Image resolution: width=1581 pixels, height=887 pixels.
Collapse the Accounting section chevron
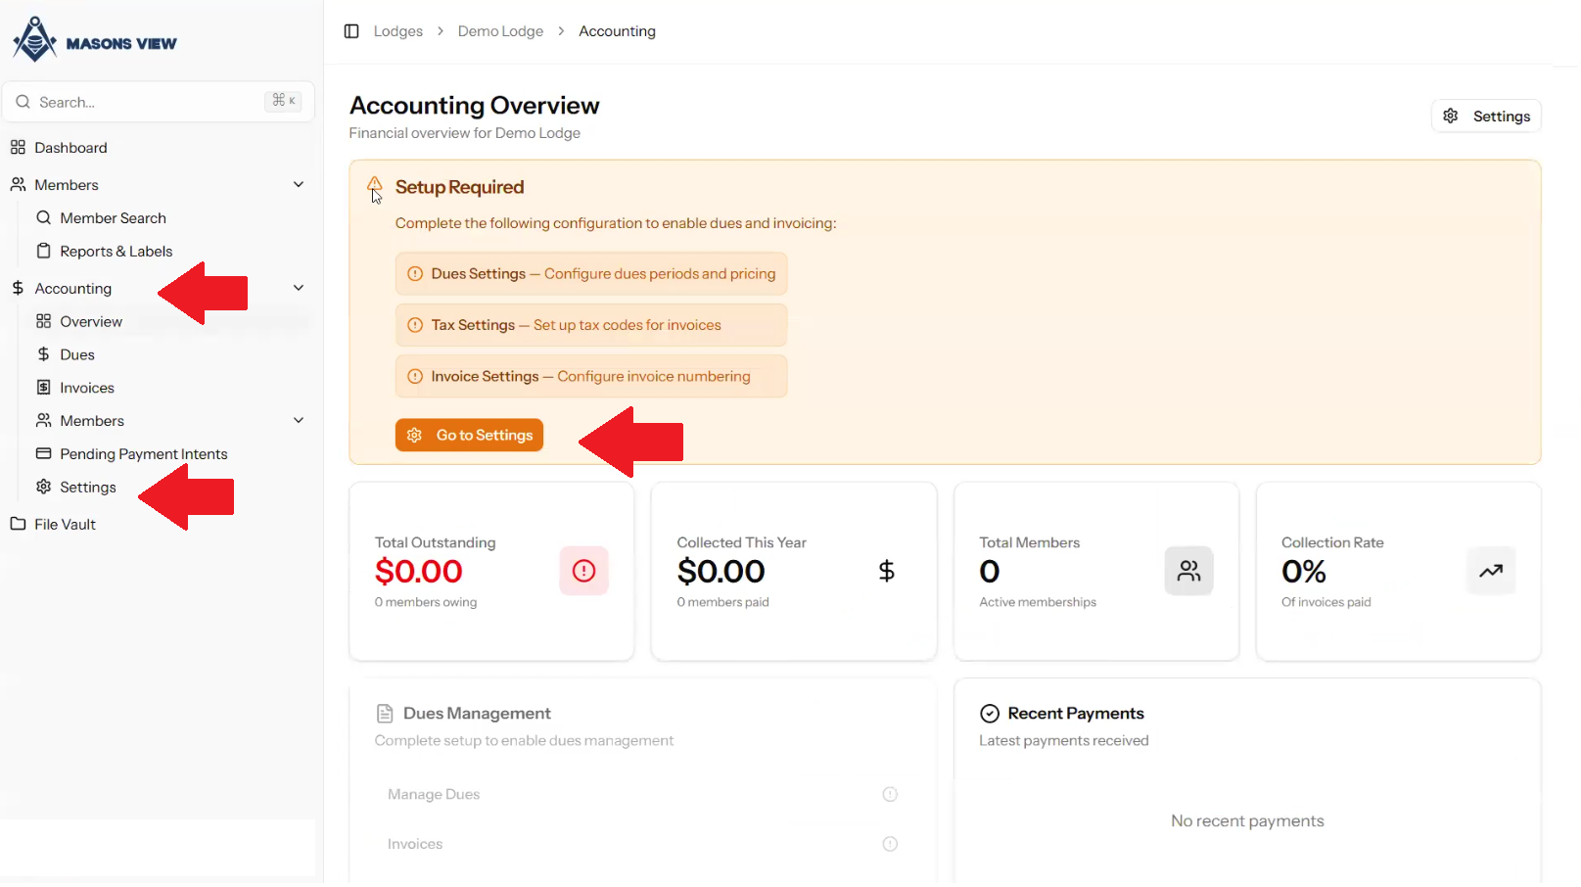point(299,289)
